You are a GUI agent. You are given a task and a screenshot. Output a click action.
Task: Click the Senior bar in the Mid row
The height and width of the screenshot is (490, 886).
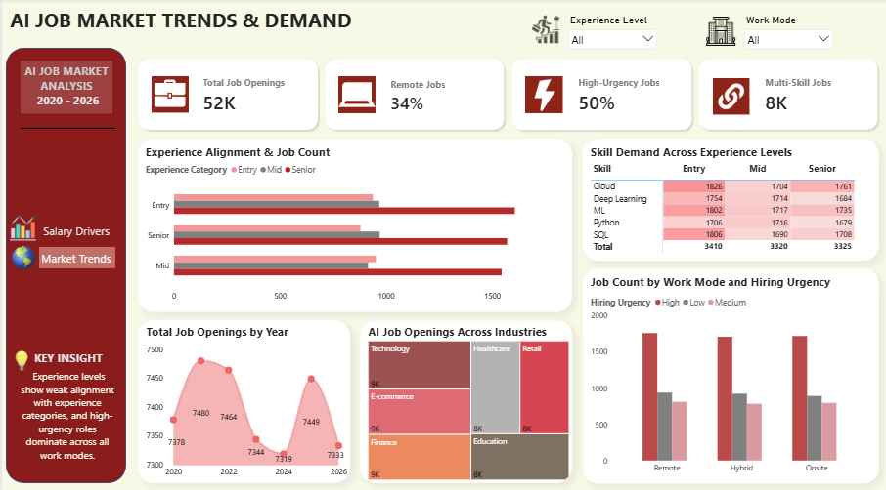(x=338, y=272)
